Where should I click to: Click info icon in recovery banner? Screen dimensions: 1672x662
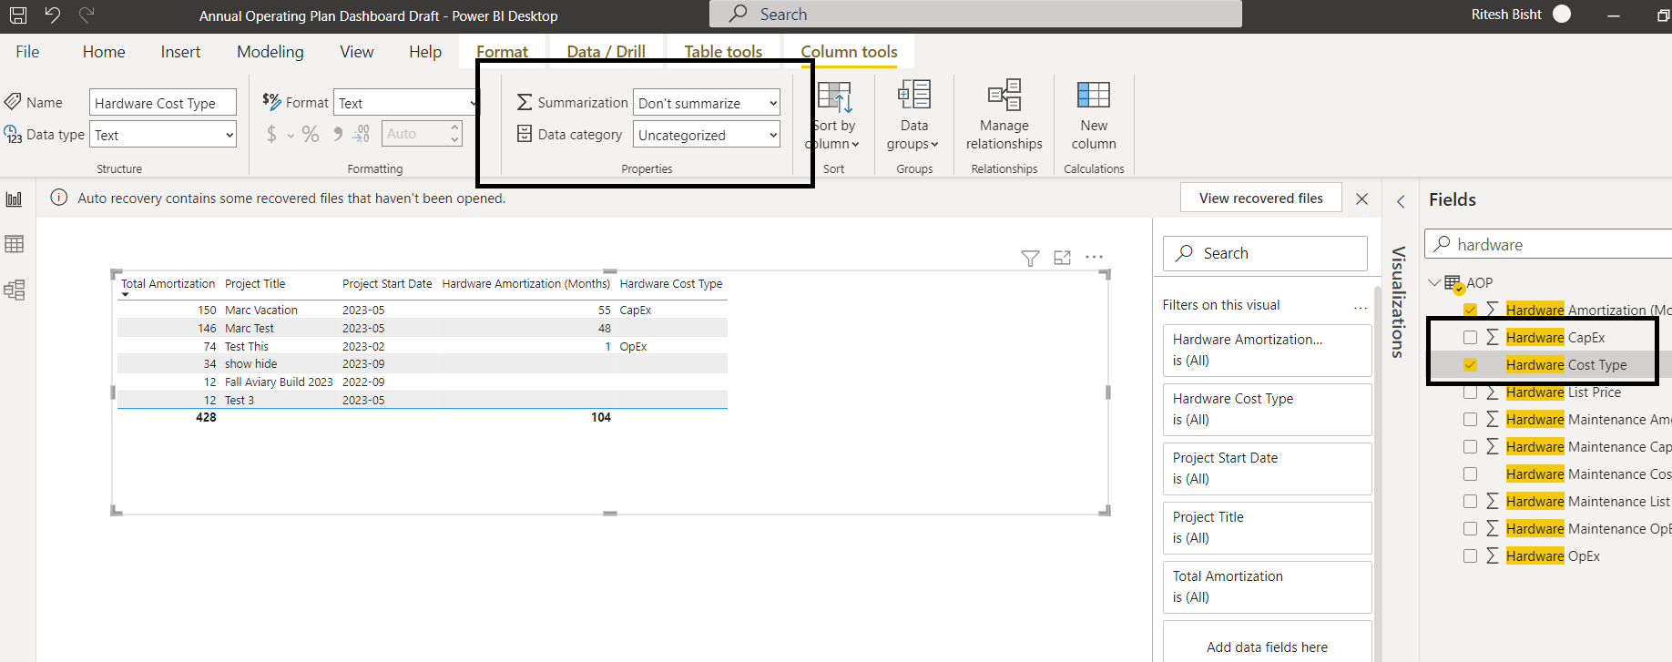pyautogui.click(x=59, y=198)
